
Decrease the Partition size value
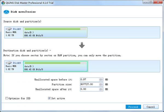[x=101, y=85]
